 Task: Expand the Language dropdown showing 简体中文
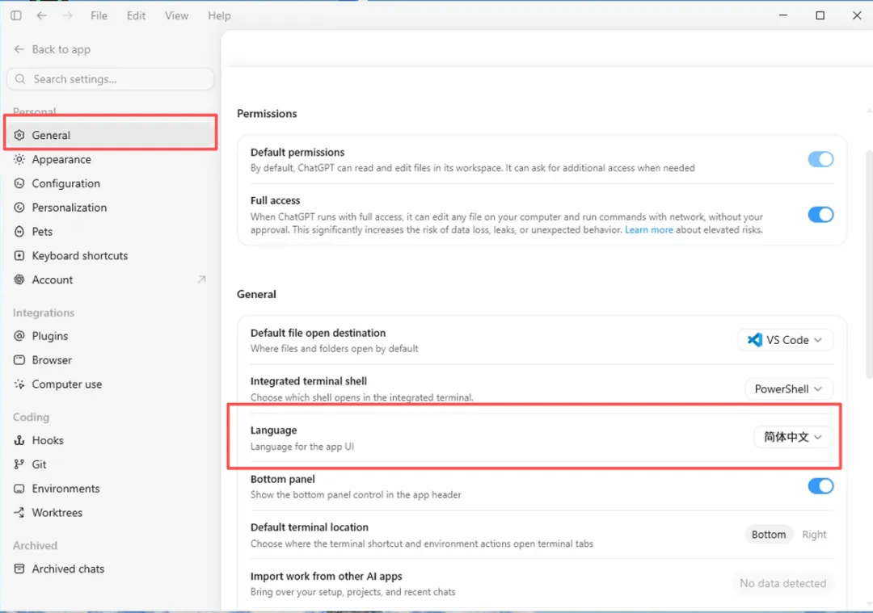(x=794, y=437)
